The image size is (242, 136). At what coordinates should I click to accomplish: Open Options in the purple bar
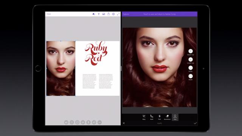[126, 14]
